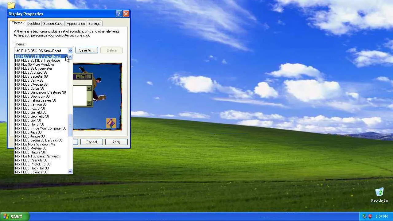Click the preview window's maximize button

83,76
